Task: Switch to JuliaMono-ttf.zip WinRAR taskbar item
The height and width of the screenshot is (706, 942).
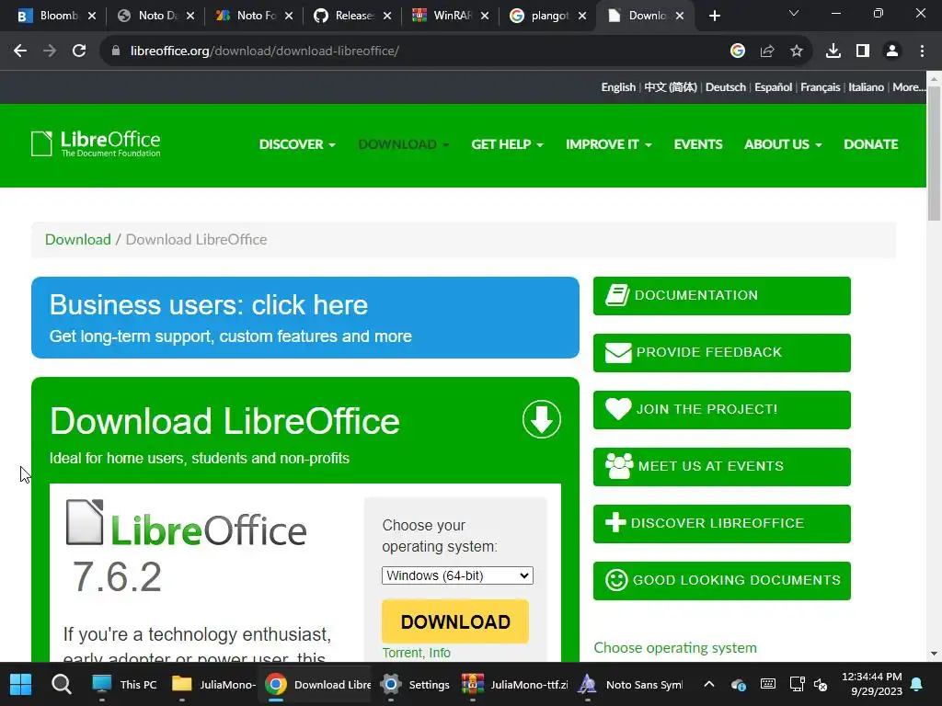Action: tap(515, 684)
